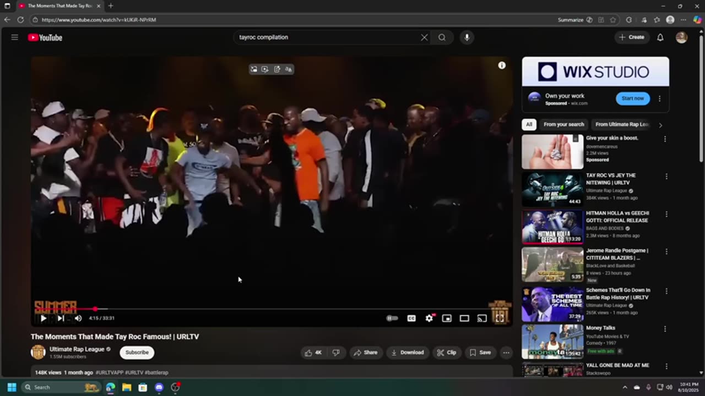Go to the YouTube home logo
The width and height of the screenshot is (705, 396).
pos(45,37)
